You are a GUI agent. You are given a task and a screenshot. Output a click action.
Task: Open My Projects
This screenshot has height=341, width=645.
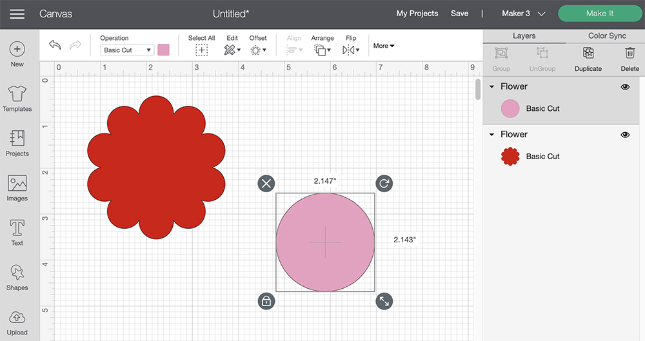pos(417,14)
